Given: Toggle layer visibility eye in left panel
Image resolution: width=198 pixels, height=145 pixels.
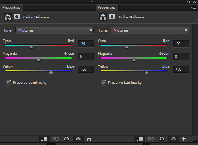Looking at the screenshot, I should coord(78,139).
